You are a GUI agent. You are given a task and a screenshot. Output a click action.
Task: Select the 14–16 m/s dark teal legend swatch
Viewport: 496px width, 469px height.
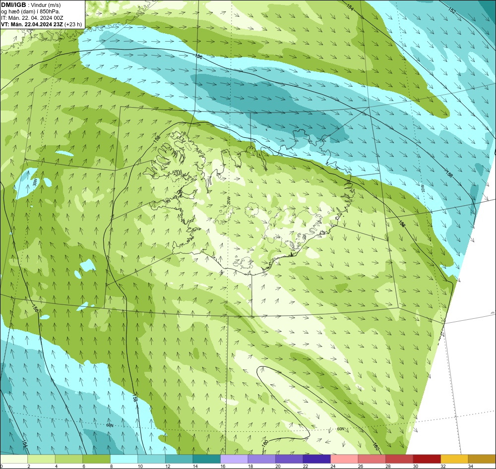[206, 459]
